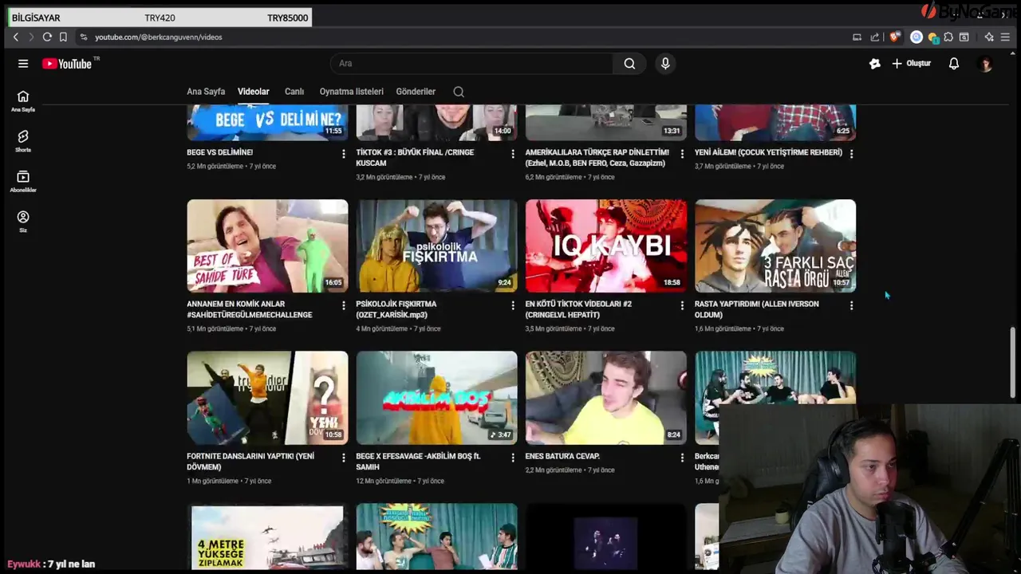The height and width of the screenshot is (574, 1021).
Task: Click the picture-in-picture address bar icon
Action: click(857, 37)
